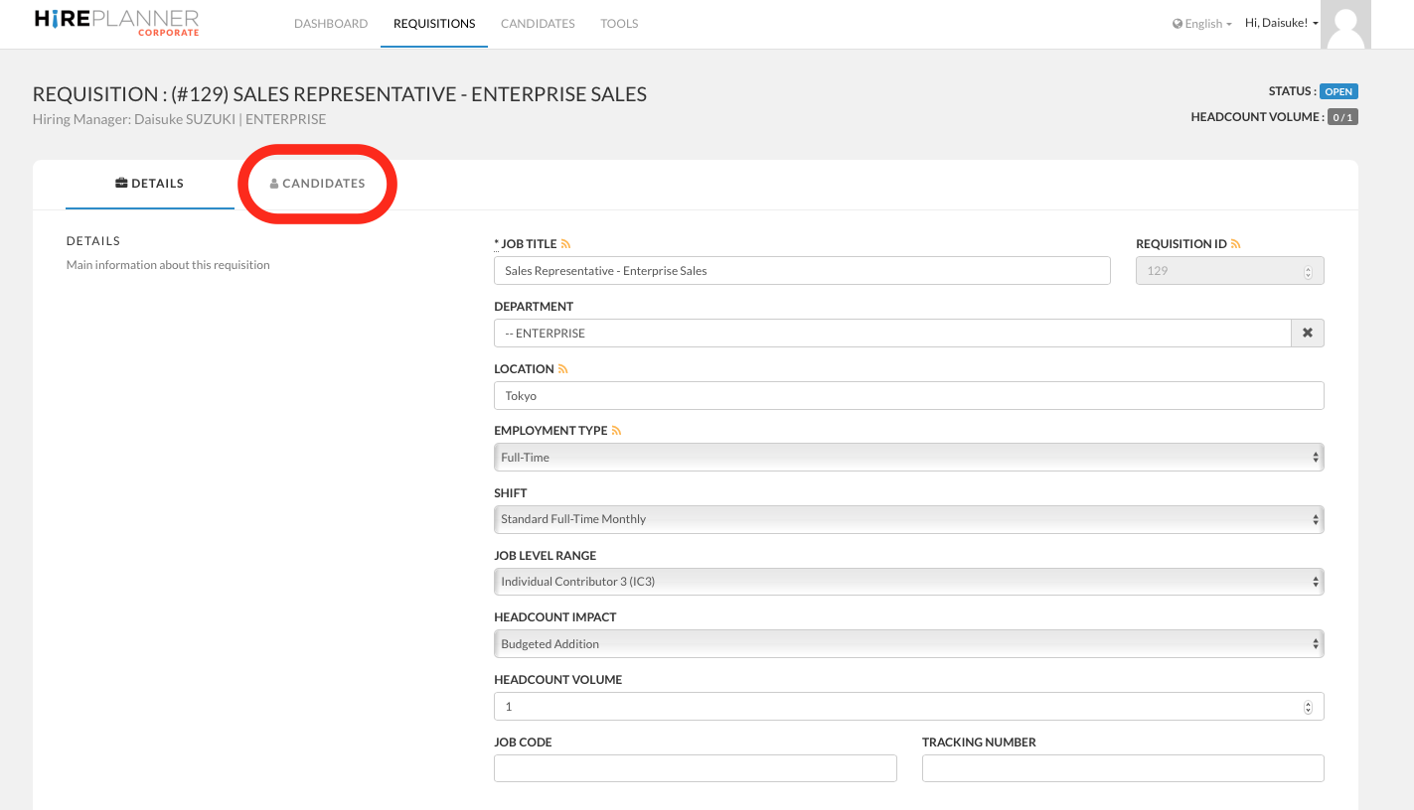Open the Tools menu in top navigation
1414x810 pixels.
click(619, 24)
